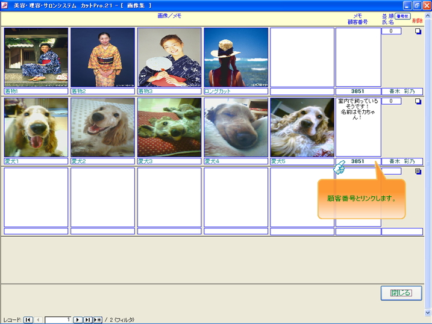Jump to last record
The width and height of the screenshot is (432, 324).
point(87,320)
